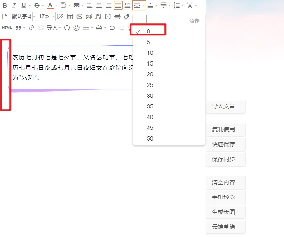Image resolution: width=284 pixels, height=237 pixels.
Task: Insert music audio
Action: [x=98, y=16]
